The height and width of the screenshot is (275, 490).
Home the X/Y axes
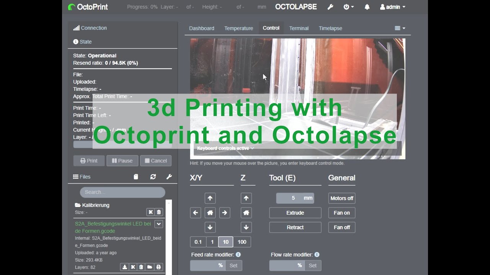[x=210, y=213]
